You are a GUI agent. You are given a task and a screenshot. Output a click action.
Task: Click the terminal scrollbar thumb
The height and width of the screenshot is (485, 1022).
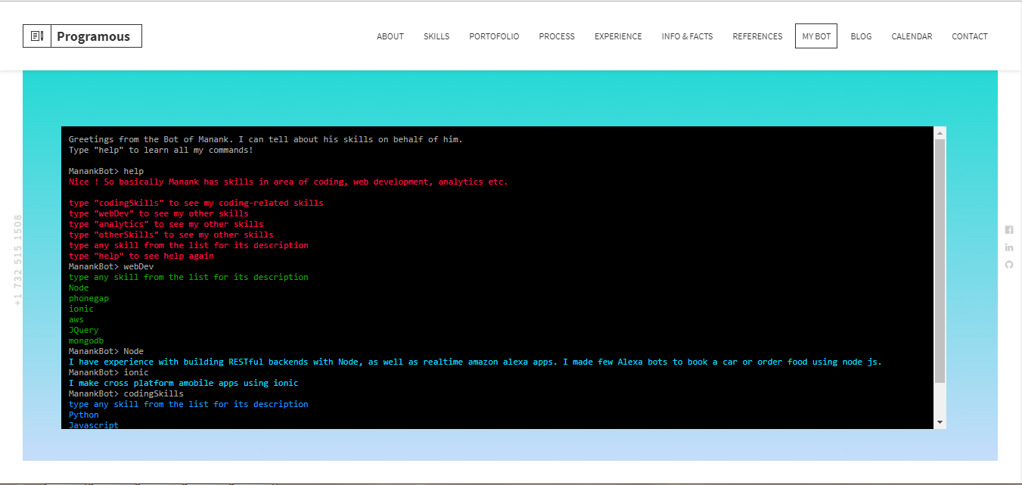(940, 260)
